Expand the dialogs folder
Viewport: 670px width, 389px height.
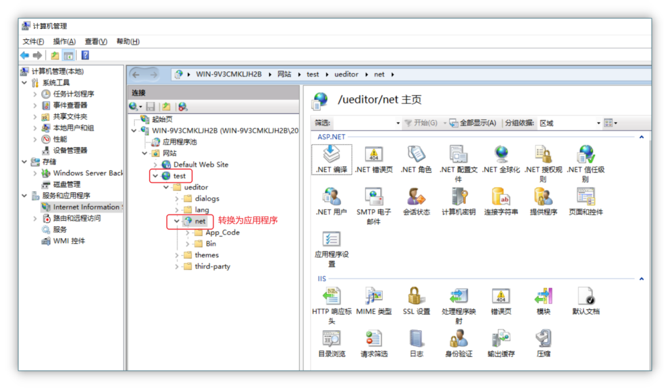click(x=177, y=199)
